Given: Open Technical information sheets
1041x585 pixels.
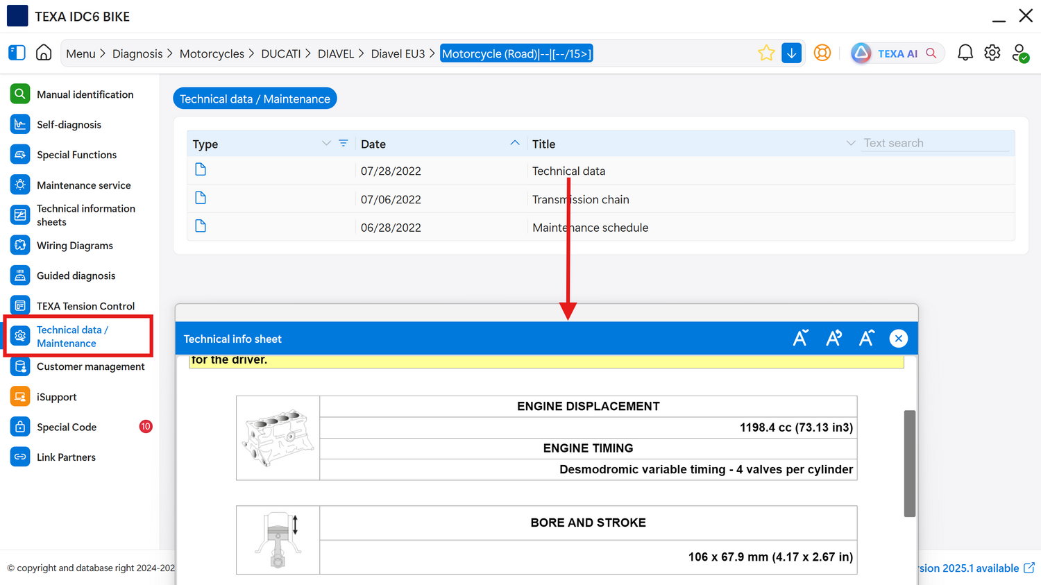Looking at the screenshot, I should click(85, 215).
